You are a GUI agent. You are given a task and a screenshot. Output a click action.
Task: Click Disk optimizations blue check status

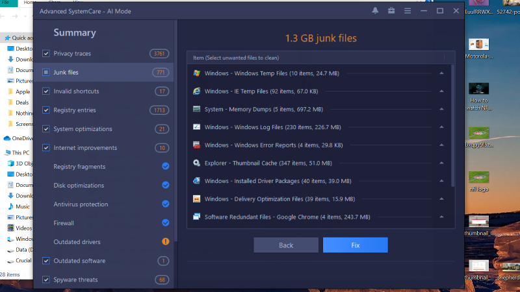[166, 185]
